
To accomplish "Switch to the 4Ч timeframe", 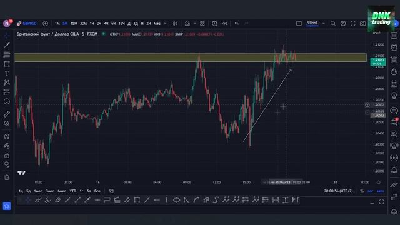I will pos(106,24).
